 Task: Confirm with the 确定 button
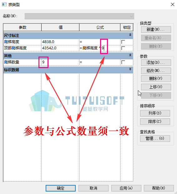pyautogui.click(x=61, y=188)
